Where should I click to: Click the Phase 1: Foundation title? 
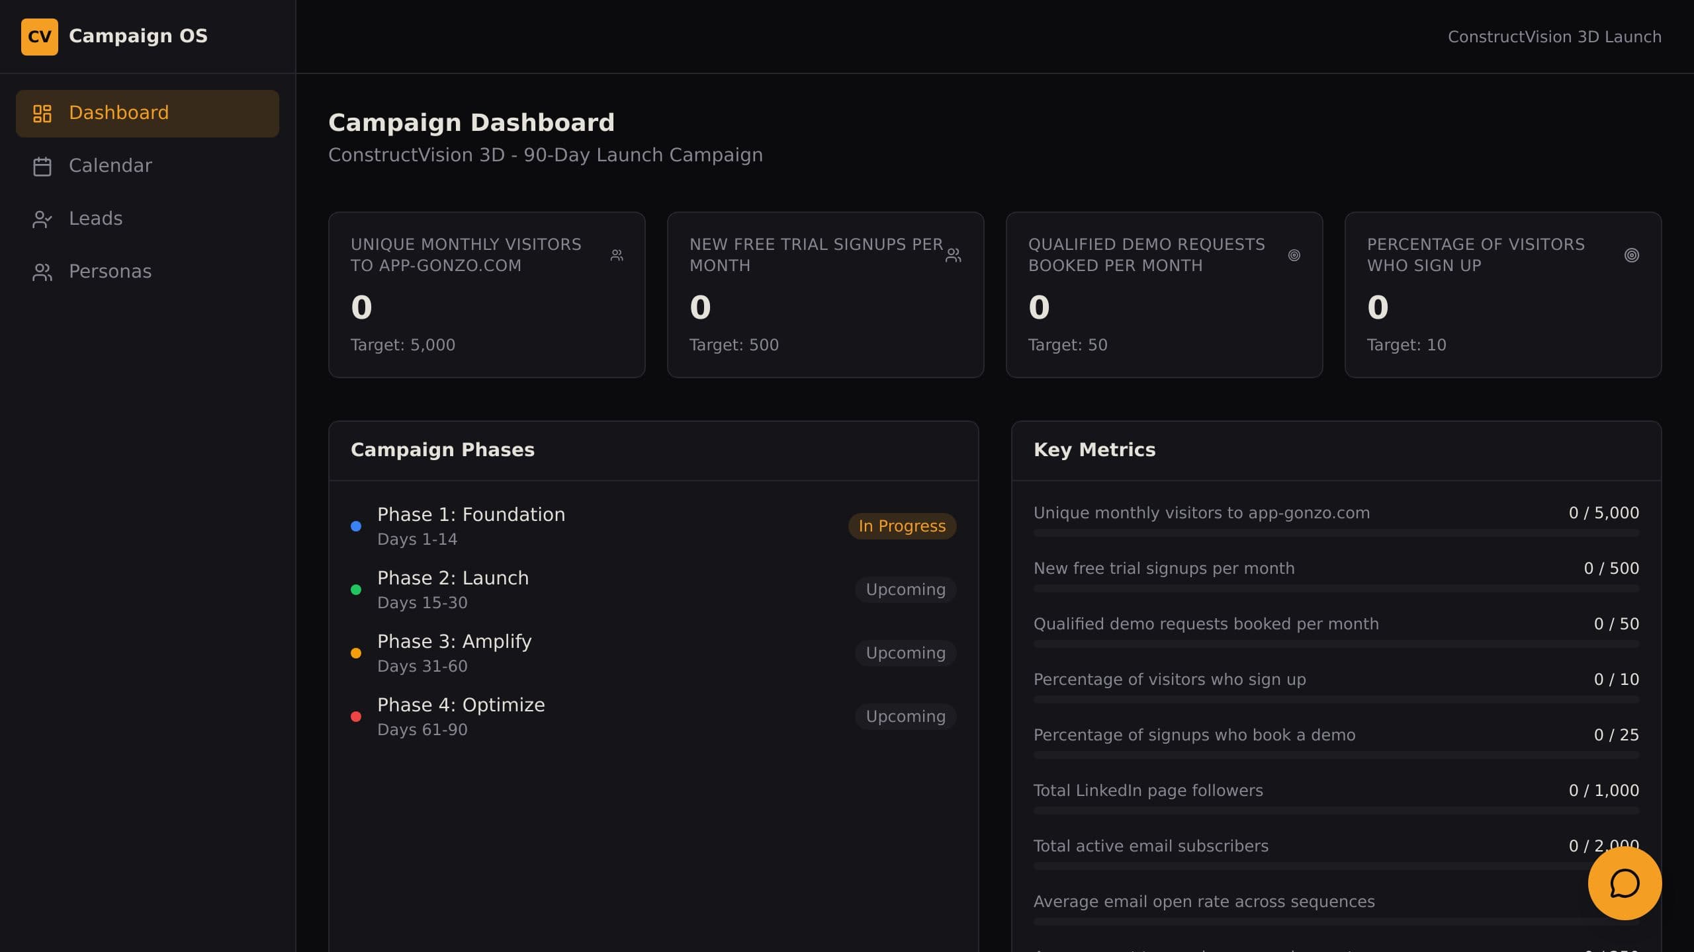(471, 515)
